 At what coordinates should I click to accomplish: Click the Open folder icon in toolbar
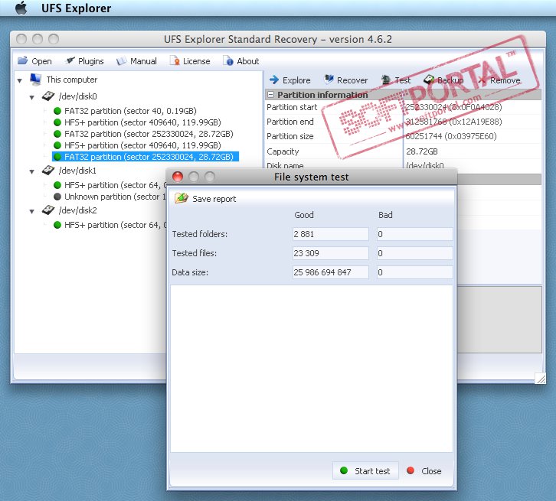click(x=23, y=61)
